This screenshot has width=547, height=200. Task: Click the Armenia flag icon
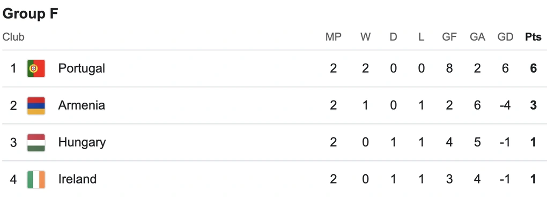coord(36,105)
